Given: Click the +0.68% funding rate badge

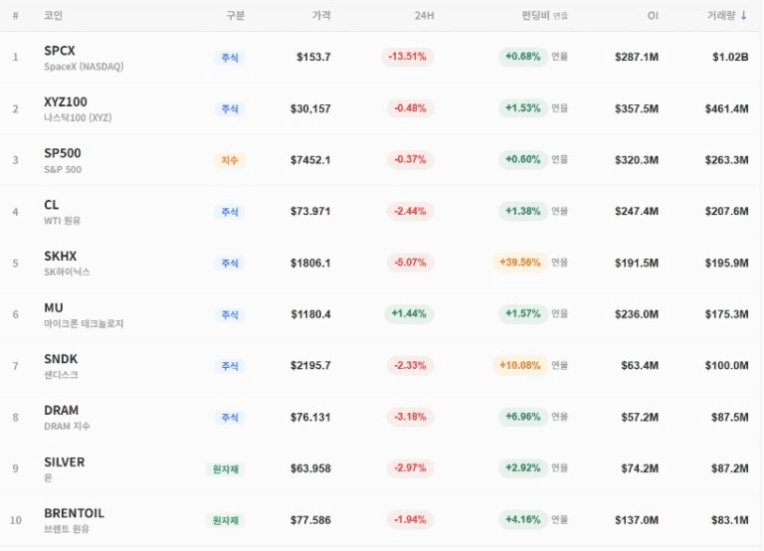Looking at the screenshot, I should [x=523, y=57].
